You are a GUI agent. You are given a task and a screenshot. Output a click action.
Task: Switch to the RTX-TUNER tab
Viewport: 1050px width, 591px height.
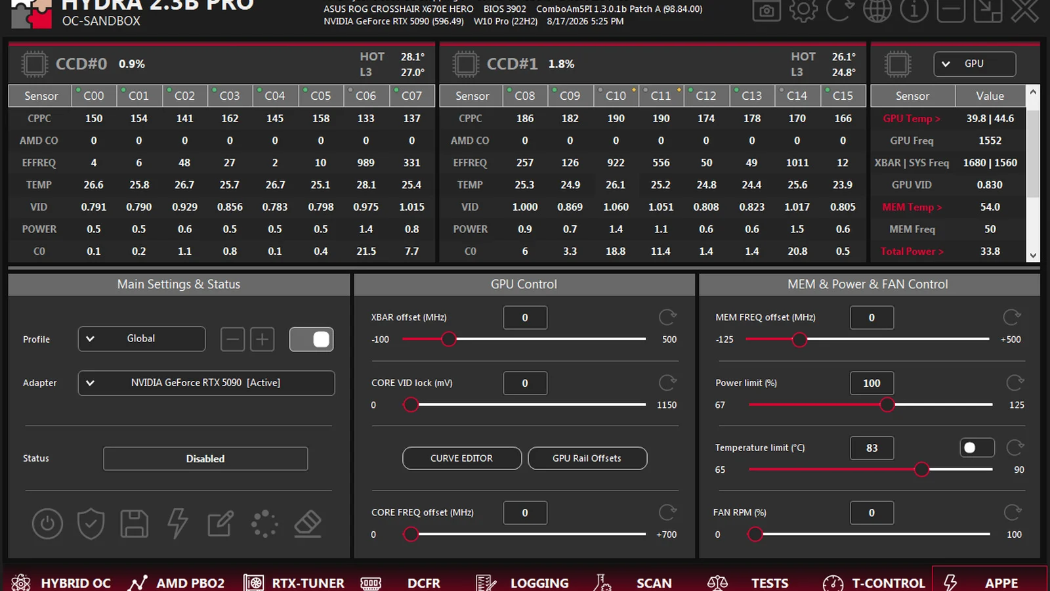point(294,582)
